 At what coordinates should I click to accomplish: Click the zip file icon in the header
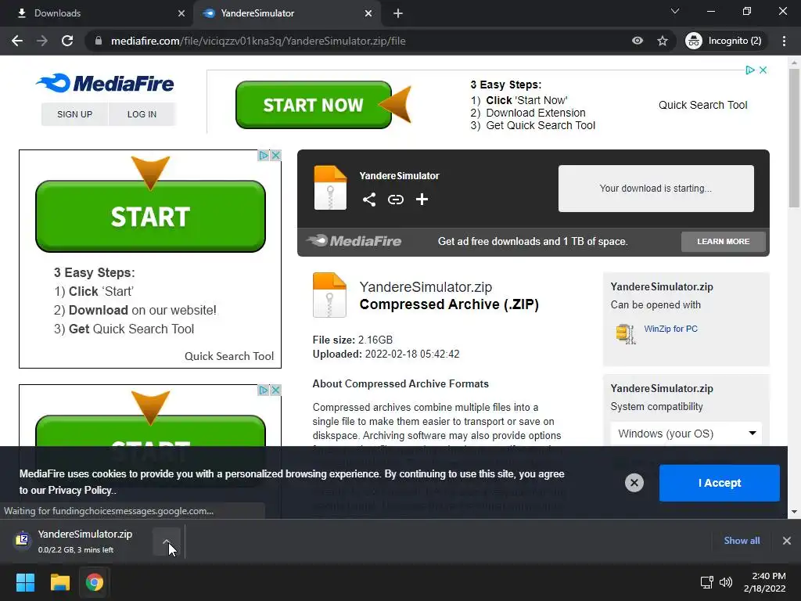click(330, 188)
